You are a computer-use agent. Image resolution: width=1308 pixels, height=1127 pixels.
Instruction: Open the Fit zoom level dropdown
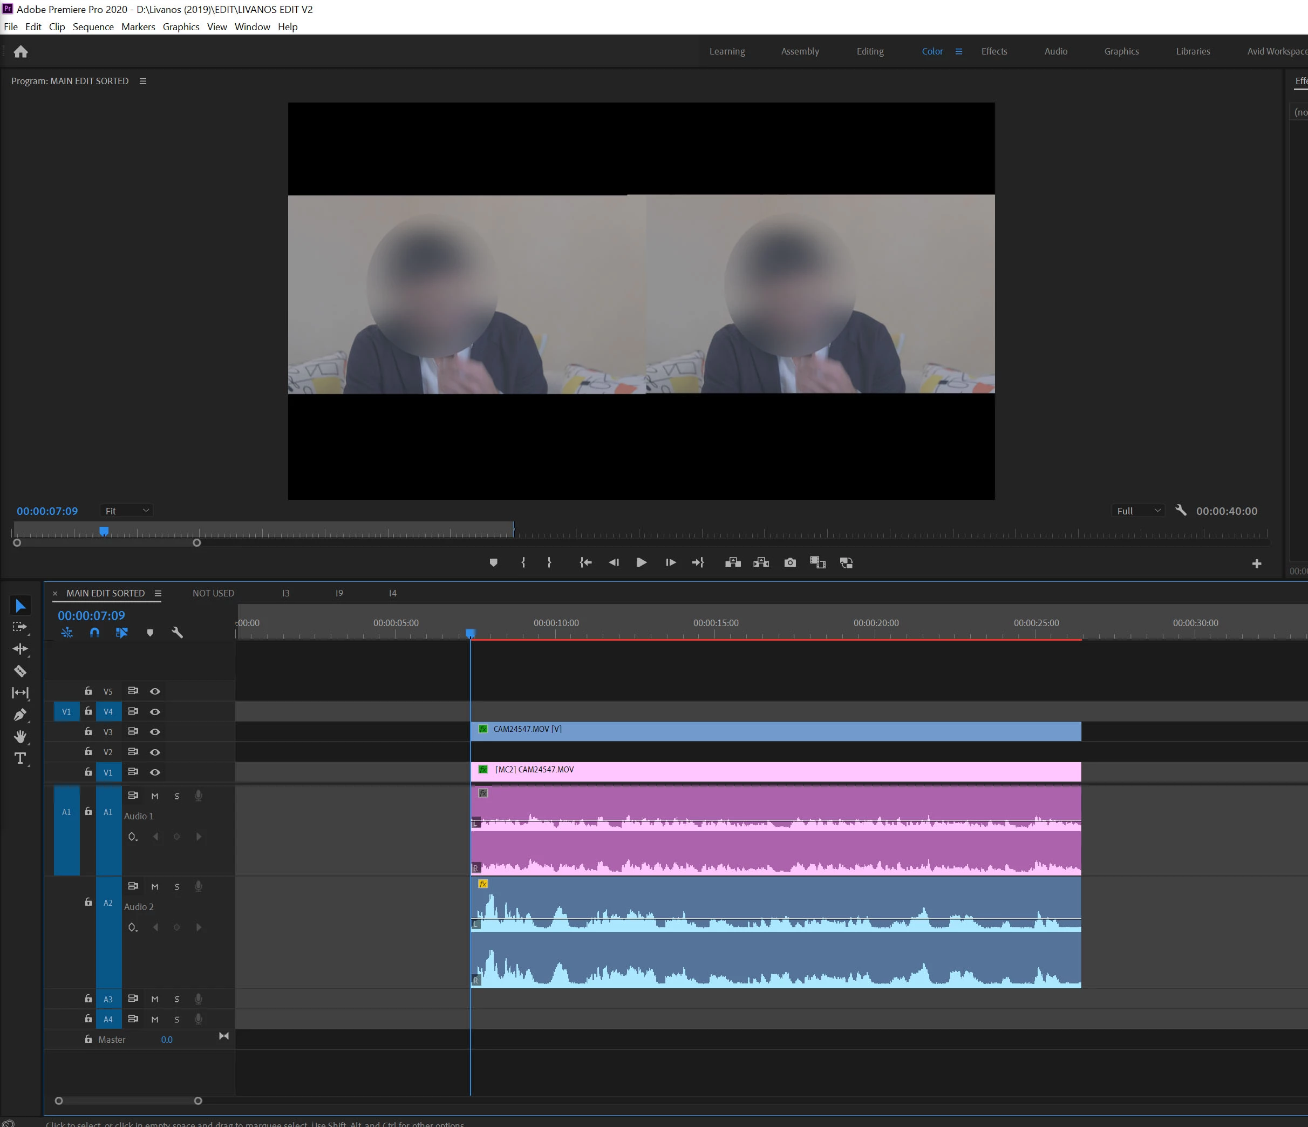[127, 511]
